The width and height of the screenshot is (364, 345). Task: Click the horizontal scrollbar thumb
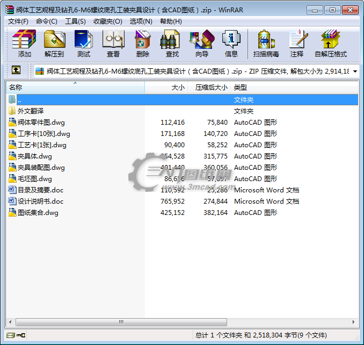click(x=121, y=322)
